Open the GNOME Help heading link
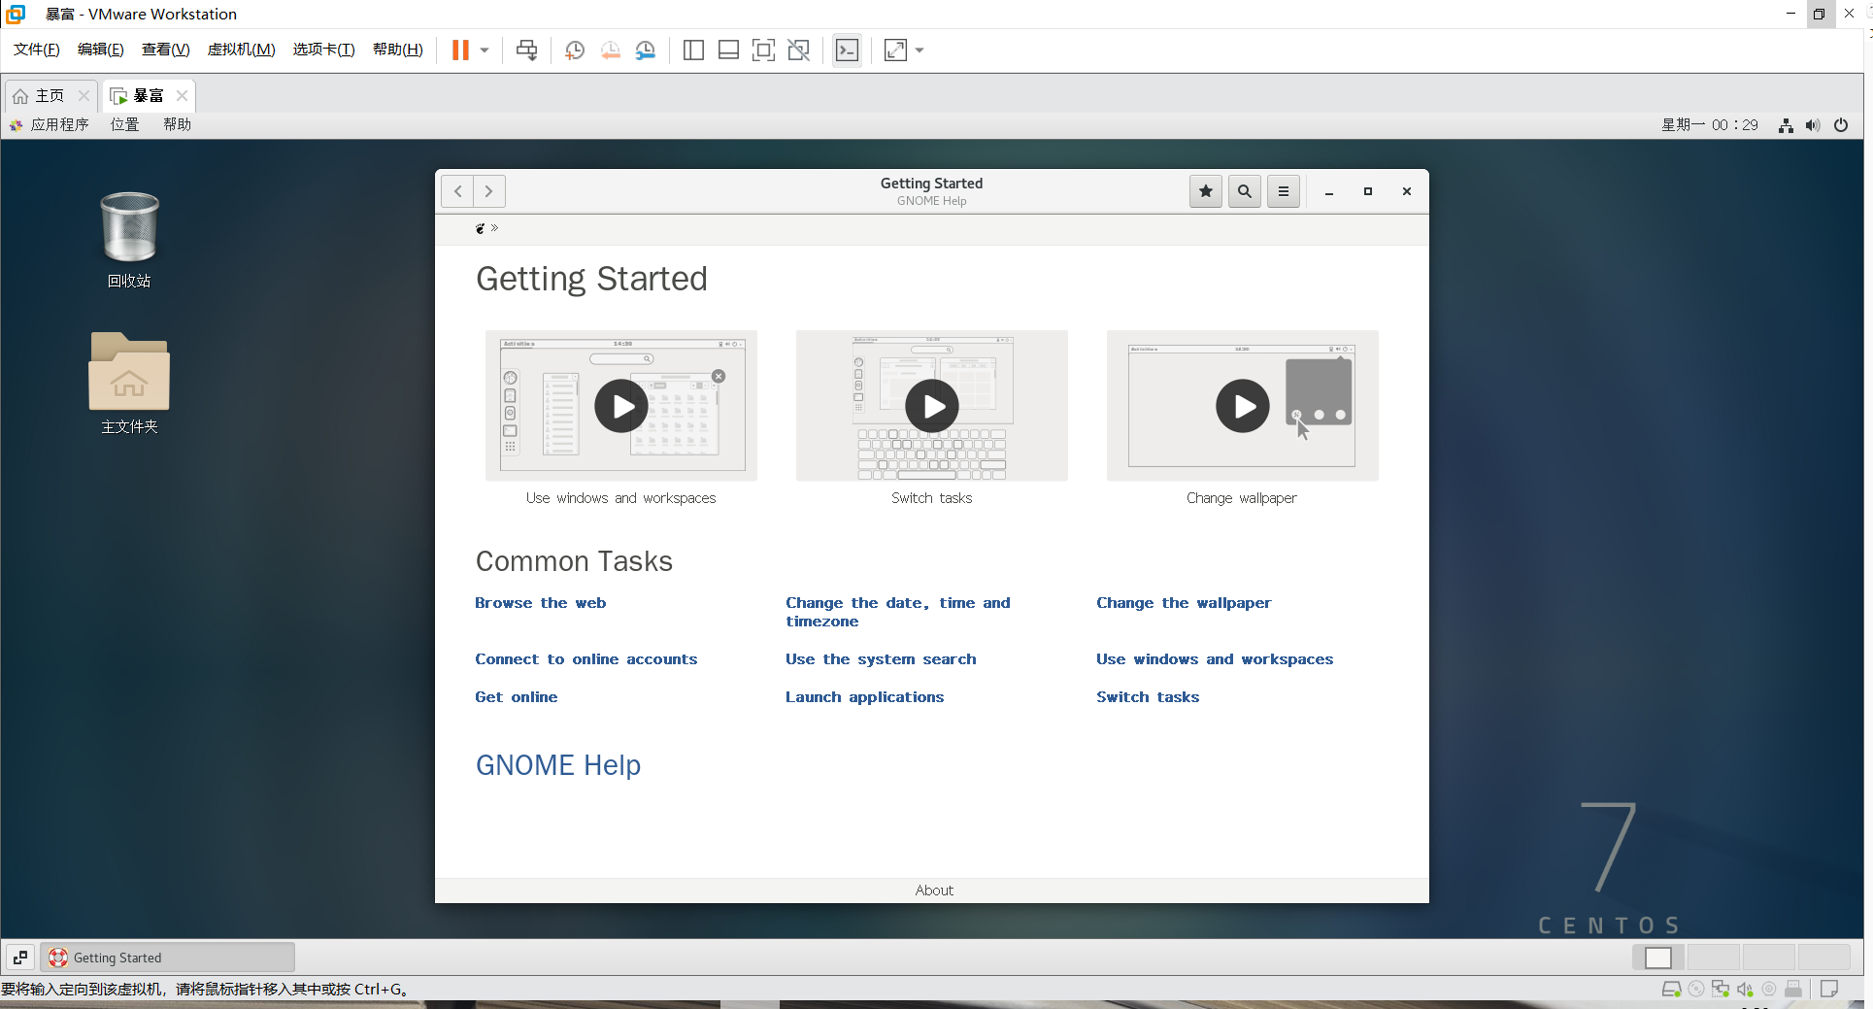 pos(558,765)
